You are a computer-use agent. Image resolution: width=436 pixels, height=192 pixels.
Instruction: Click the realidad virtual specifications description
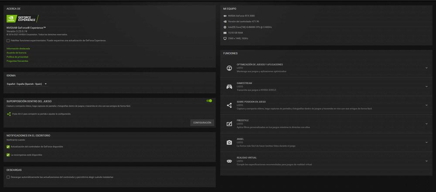(x=274, y=165)
